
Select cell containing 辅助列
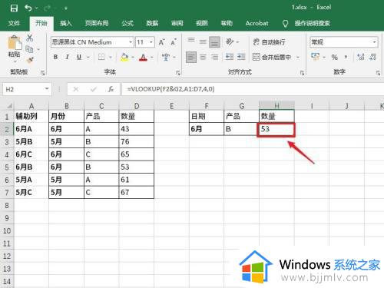pos(31,117)
